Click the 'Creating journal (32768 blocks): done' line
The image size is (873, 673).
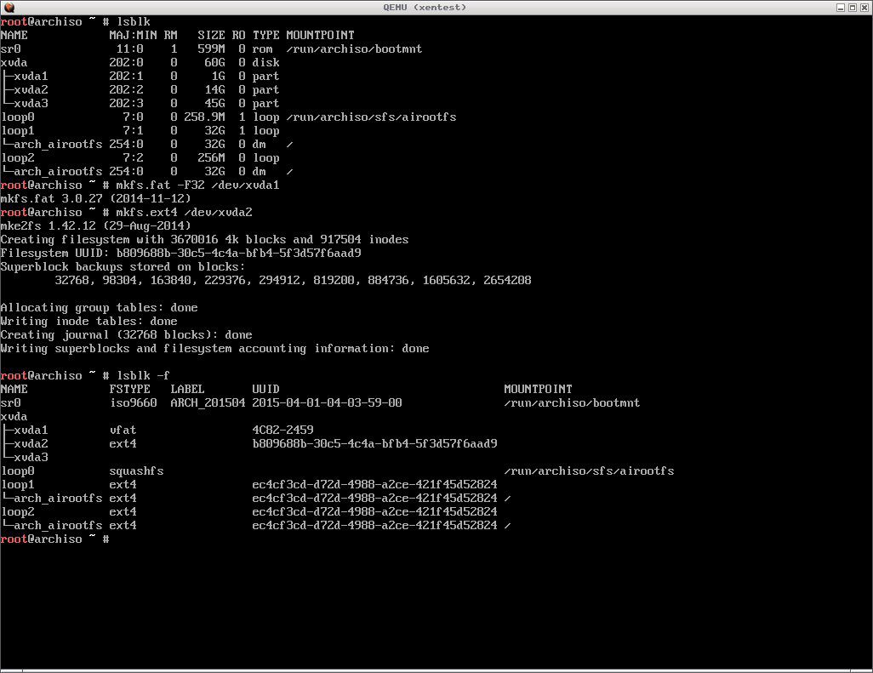(126, 334)
